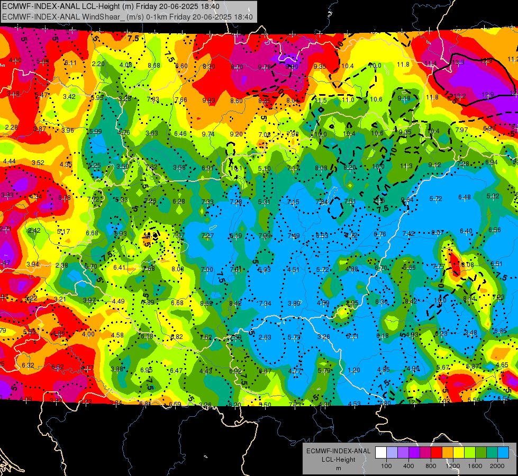Click the wind shear value '2.95'
This screenshot has width=518, height=476.
click(x=352, y=303)
